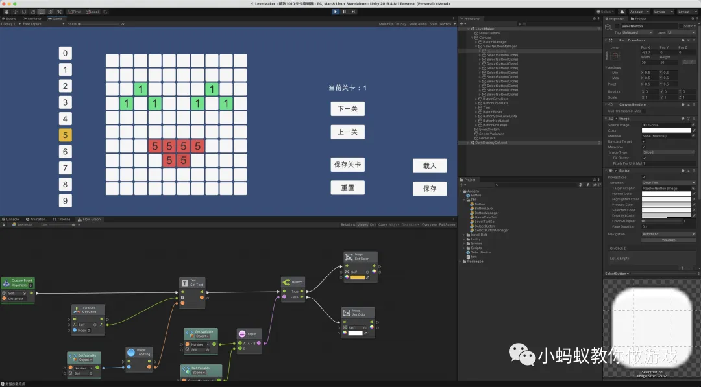Switch to the Console tab
Screen dimensions: 701x387
pos(11,219)
